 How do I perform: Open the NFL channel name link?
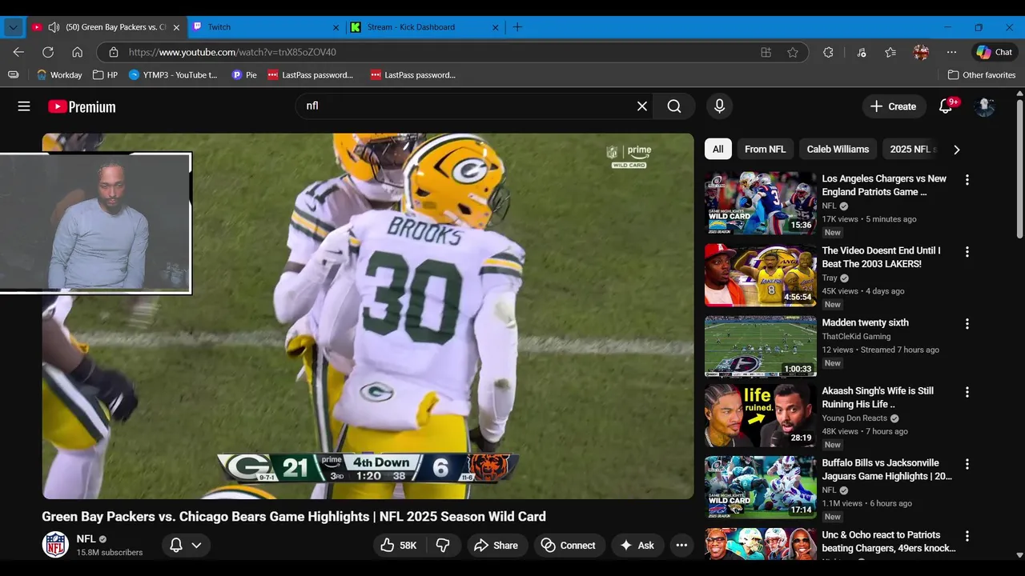(x=86, y=539)
